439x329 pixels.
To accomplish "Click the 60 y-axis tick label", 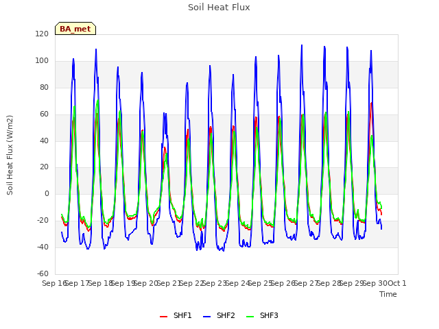I will (x=44, y=114).
